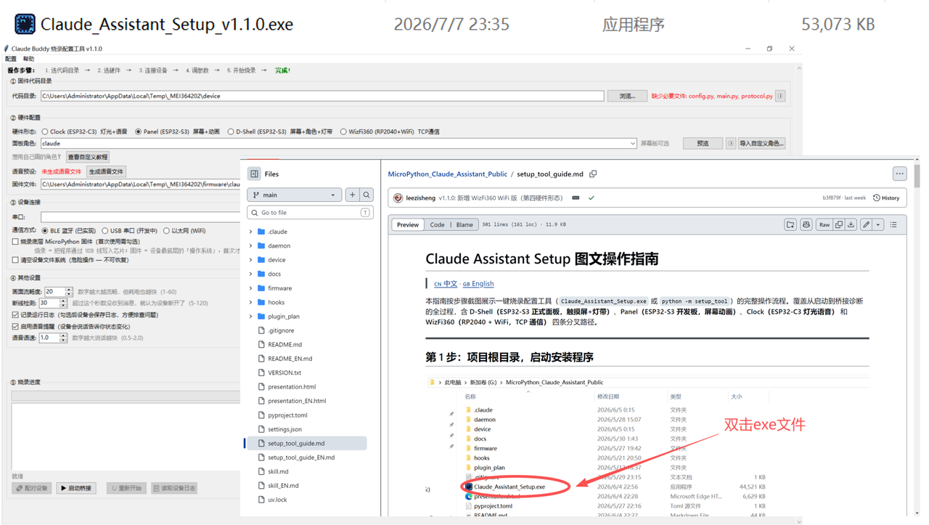Select 以太网 (WiFi) communication radio
The image size is (929, 525).
point(166,231)
